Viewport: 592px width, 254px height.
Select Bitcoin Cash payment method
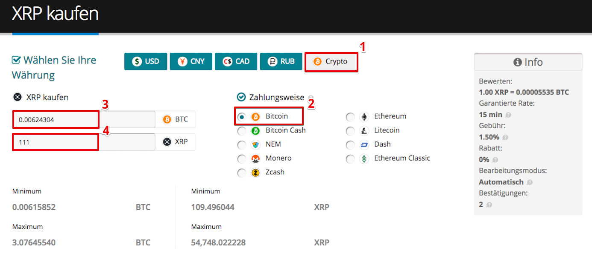coord(242,131)
